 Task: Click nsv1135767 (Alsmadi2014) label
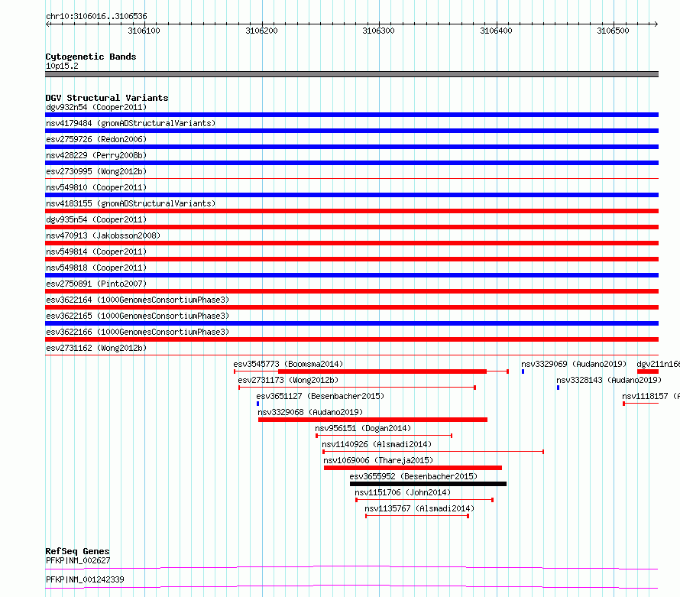(x=419, y=508)
